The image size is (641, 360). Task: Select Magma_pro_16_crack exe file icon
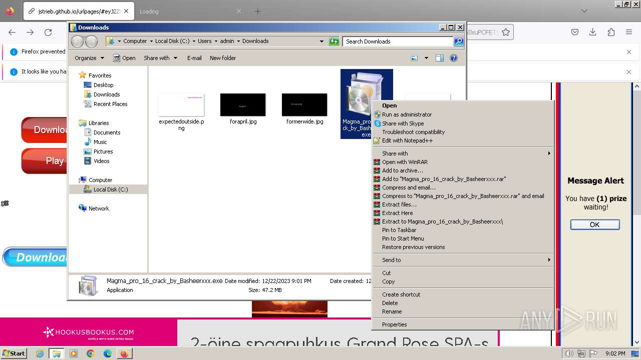[x=367, y=103]
